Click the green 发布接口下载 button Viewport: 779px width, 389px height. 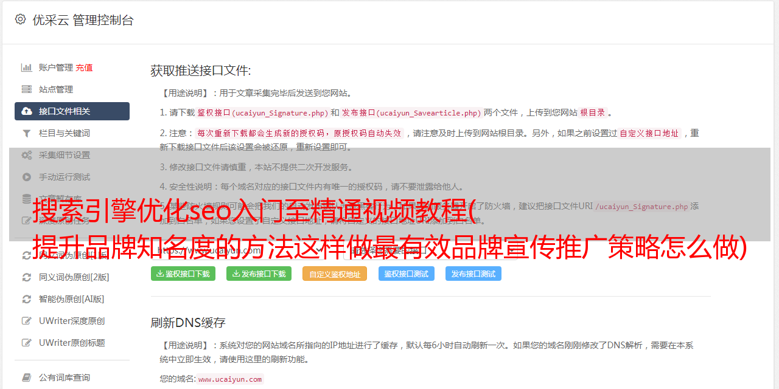(259, 274)
